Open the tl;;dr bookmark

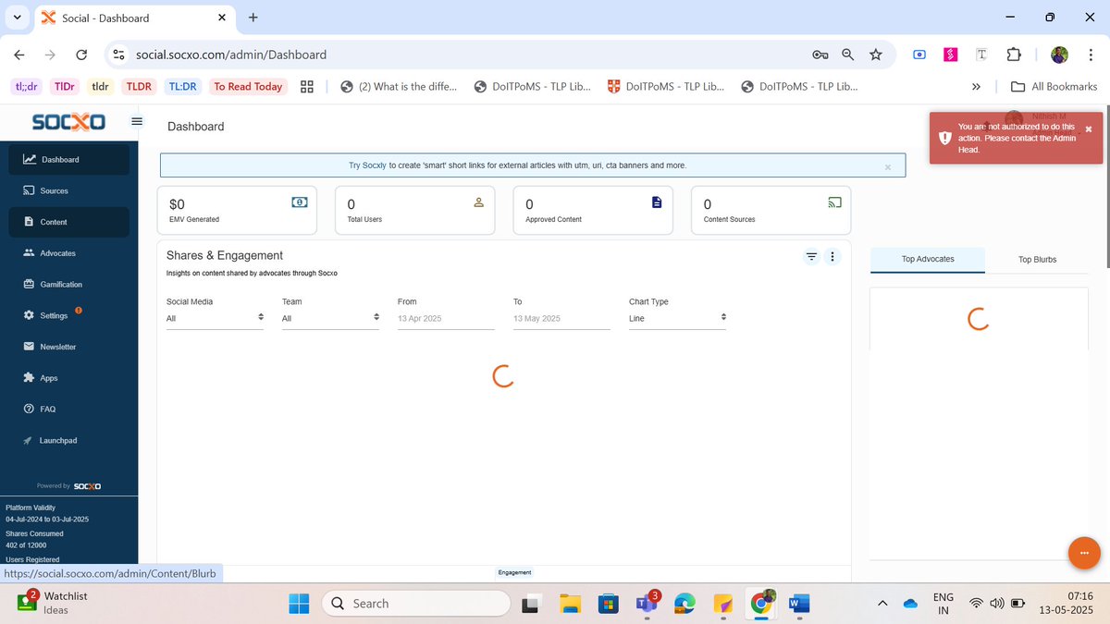point(25,86)
